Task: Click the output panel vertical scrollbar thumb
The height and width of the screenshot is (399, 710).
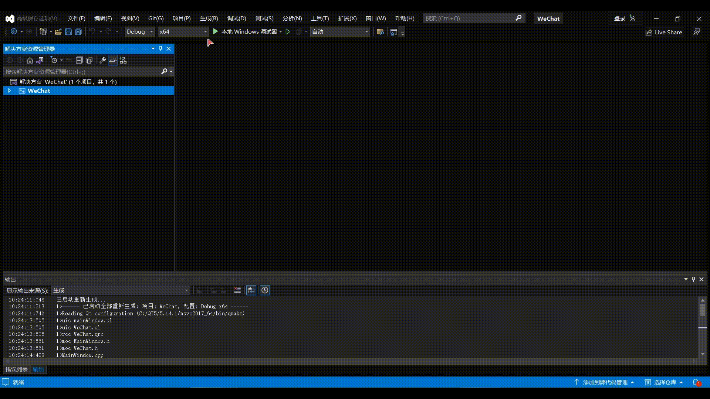Action: (703, 310)
